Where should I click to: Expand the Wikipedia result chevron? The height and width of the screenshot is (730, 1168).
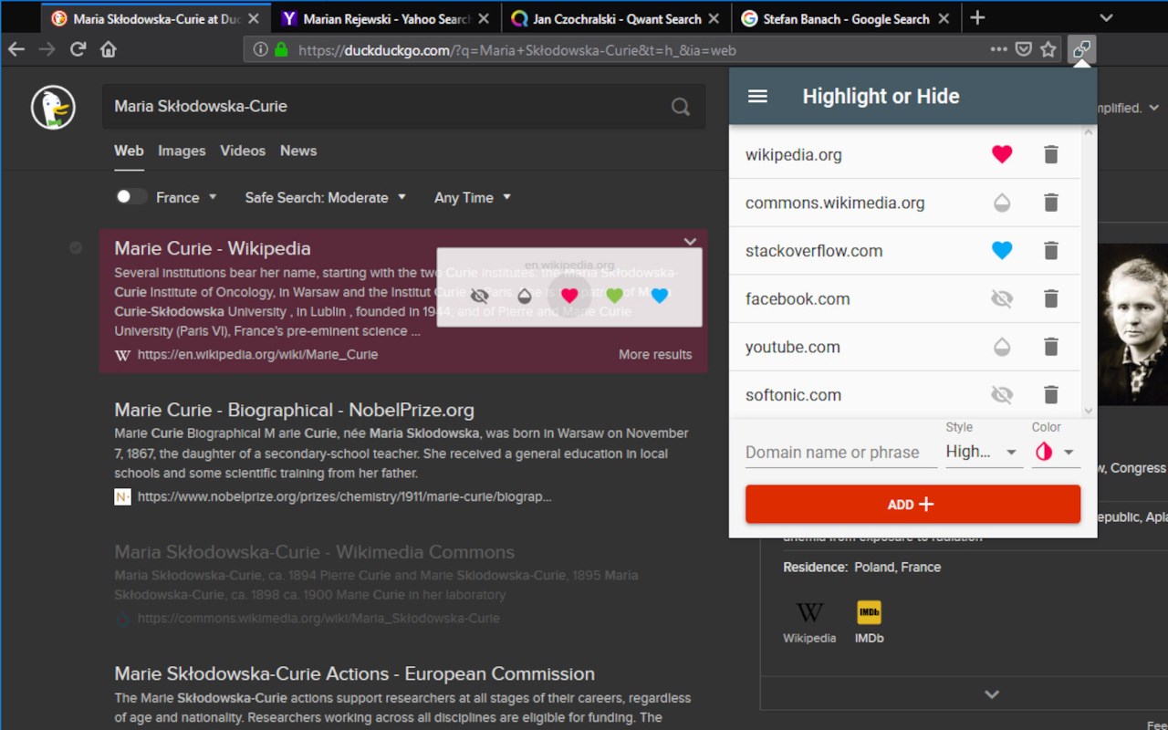pos(690,242)
